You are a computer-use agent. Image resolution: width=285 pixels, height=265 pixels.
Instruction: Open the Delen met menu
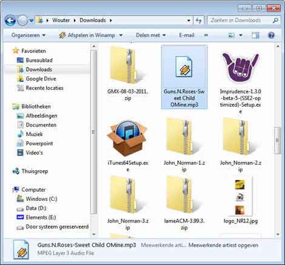pyautogui.click(x=150, y=35)
